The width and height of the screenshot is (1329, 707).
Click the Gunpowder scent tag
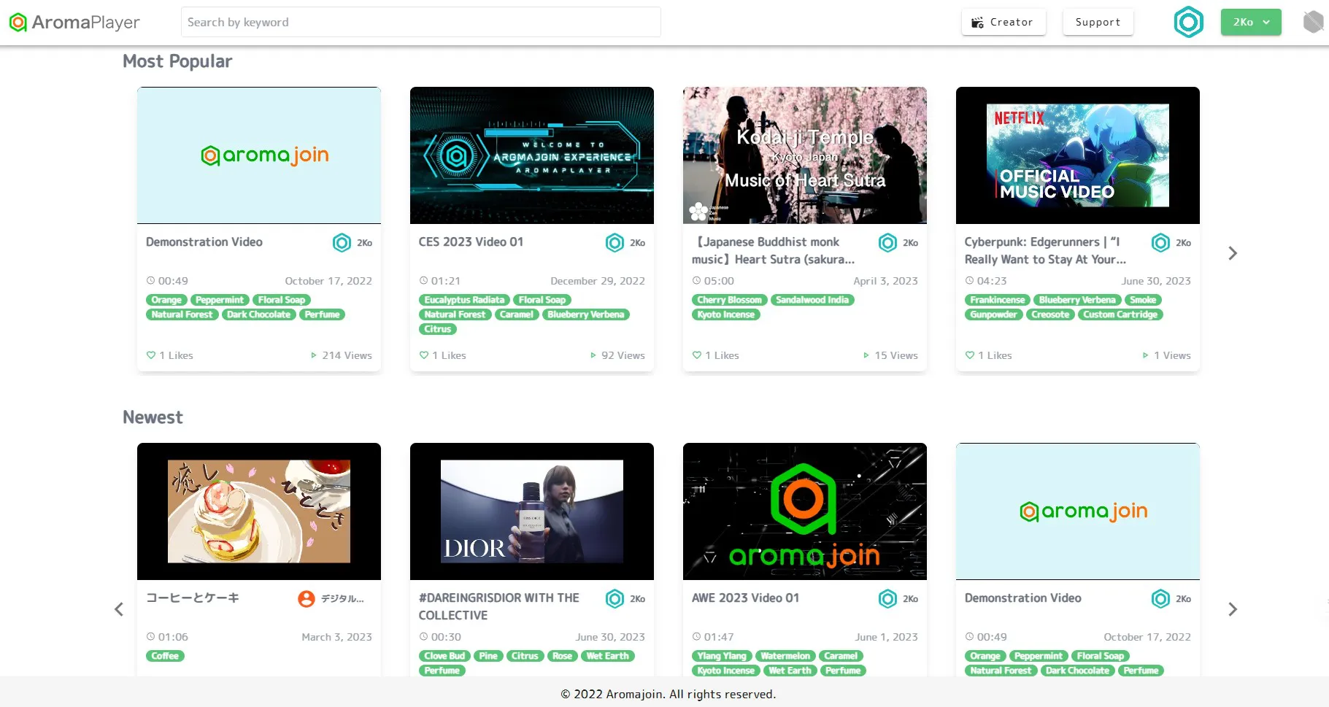tap(993, 314)
